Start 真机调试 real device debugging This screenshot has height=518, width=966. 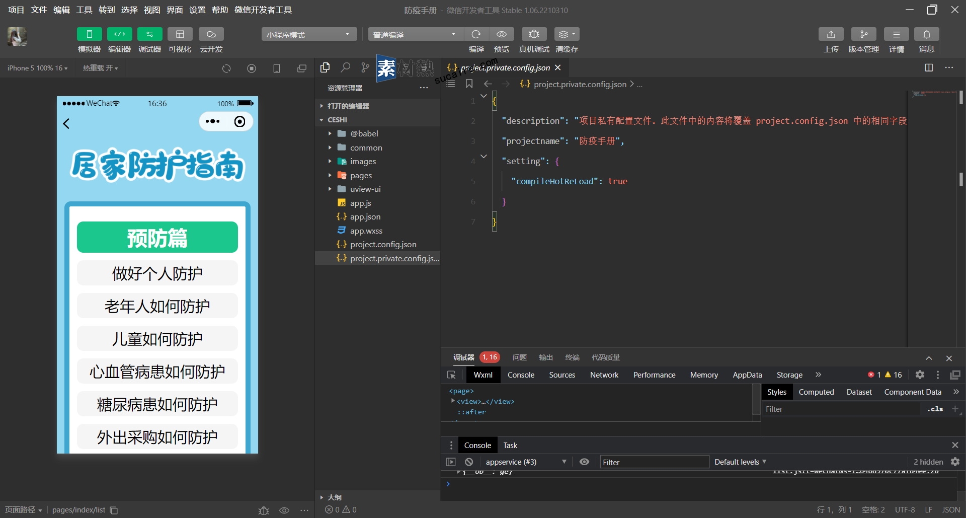point(534,34)
